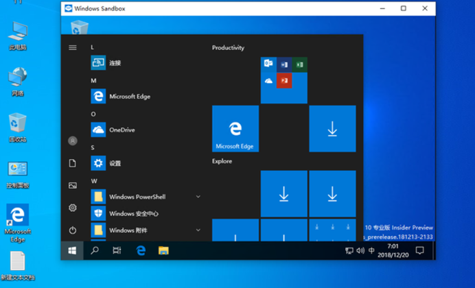
Task: Close the Windows Sandbox window
Action: 425,8
